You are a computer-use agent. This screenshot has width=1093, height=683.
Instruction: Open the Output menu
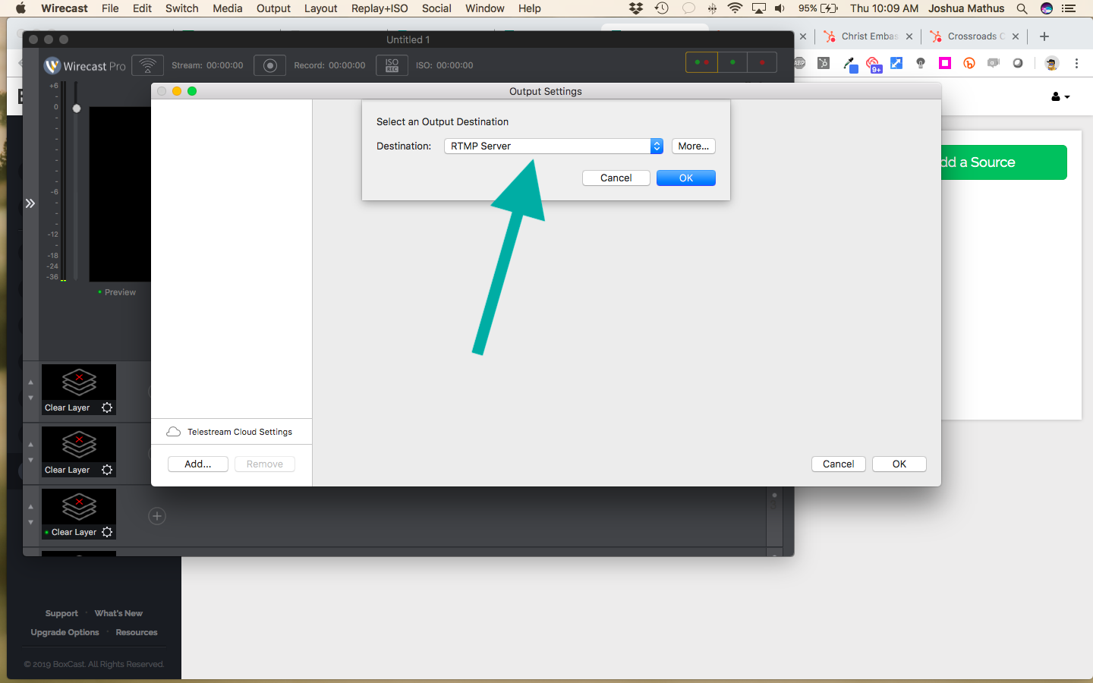(x=273, y=8)
